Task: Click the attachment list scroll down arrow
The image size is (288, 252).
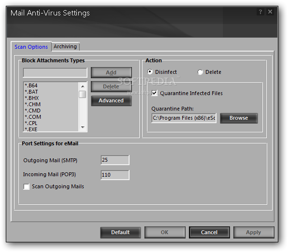Action: (83, 127)
